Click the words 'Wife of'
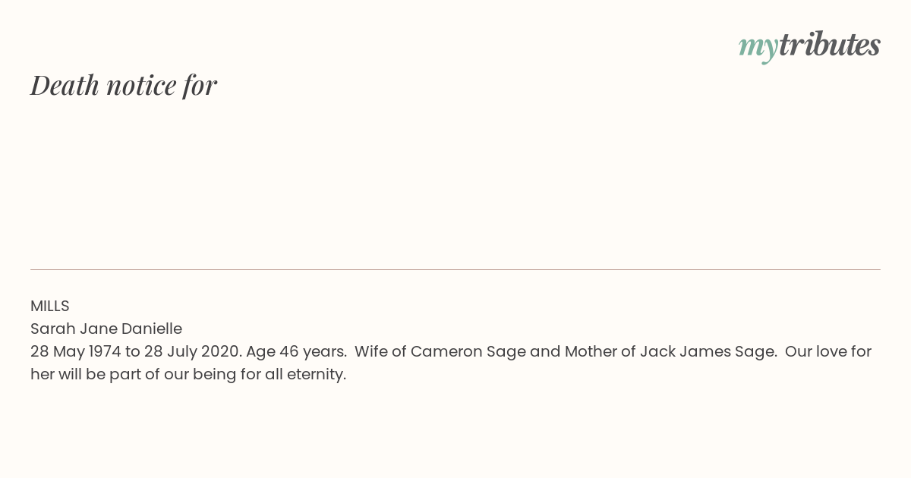The image size is (911, 478). tap(380, 351)
